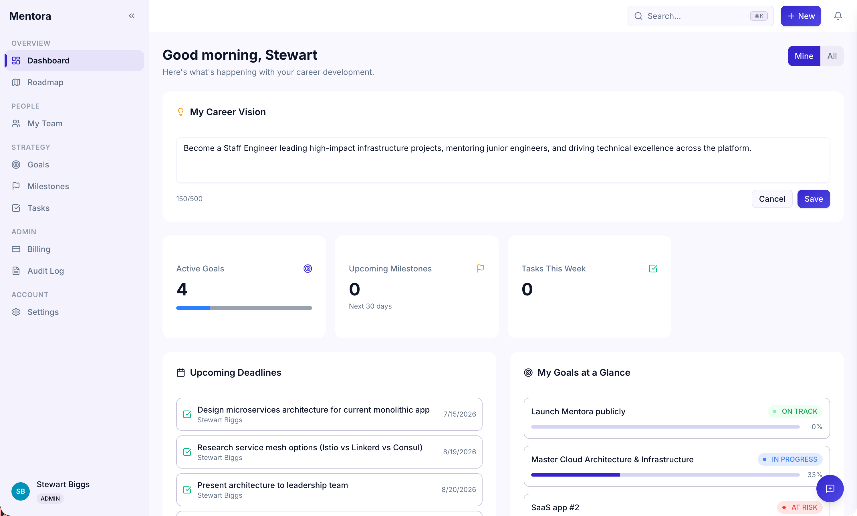
Task: Click the My Goals at a Glance target icon
Action: tap(528, 373)
